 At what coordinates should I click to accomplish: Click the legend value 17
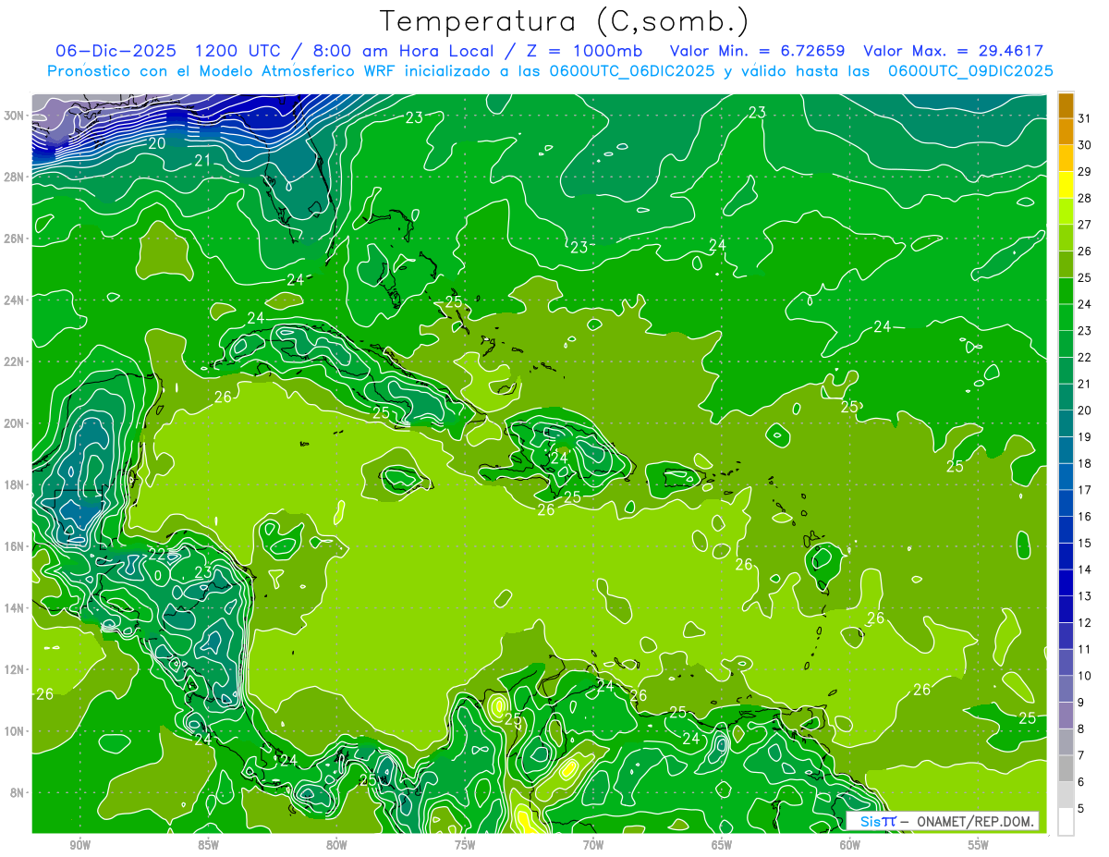coord(1084,490)
